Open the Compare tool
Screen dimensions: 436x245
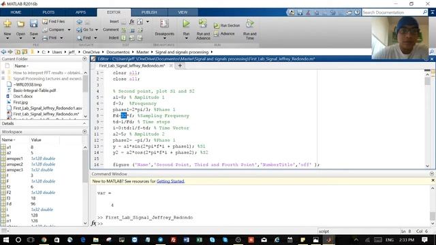pos(56,29)
